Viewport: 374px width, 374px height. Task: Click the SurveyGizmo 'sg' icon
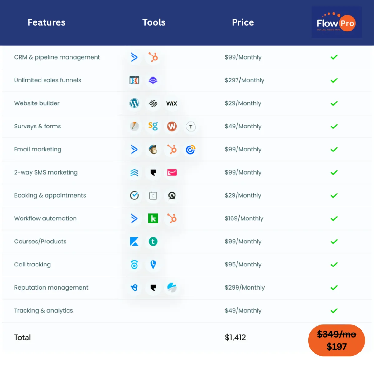click(153, 126)
